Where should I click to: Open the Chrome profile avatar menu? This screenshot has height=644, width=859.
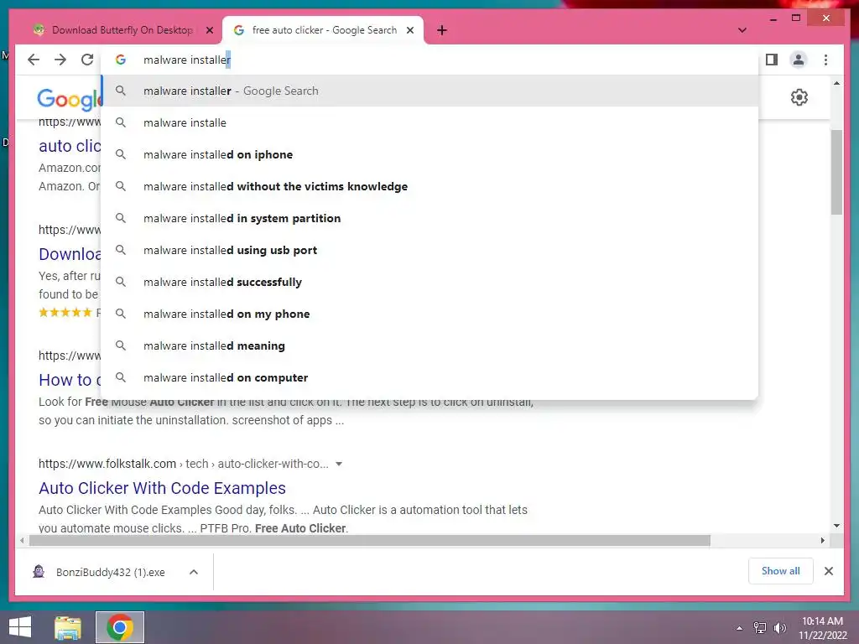coord(799,60)
